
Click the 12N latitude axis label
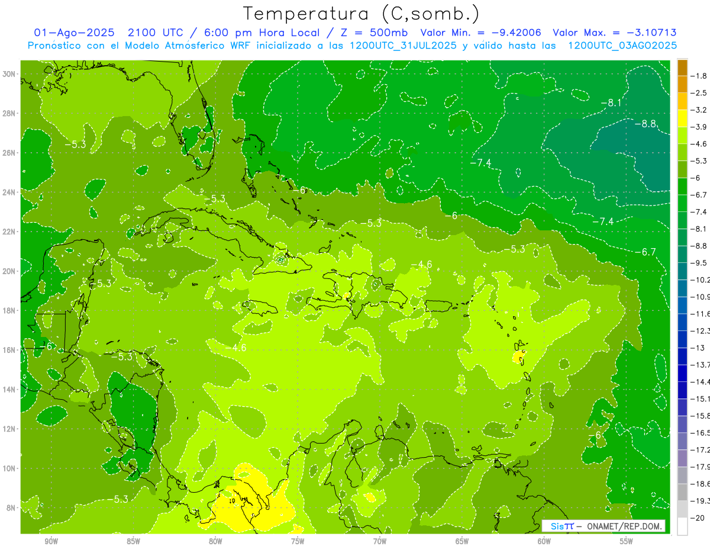[9, 429]
